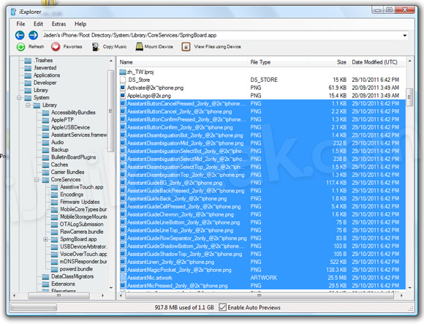Click the 917.8 MB used of 1.1 GB status text
The height and width of the screenshot is (326, 424).
(x=184, y=308)
